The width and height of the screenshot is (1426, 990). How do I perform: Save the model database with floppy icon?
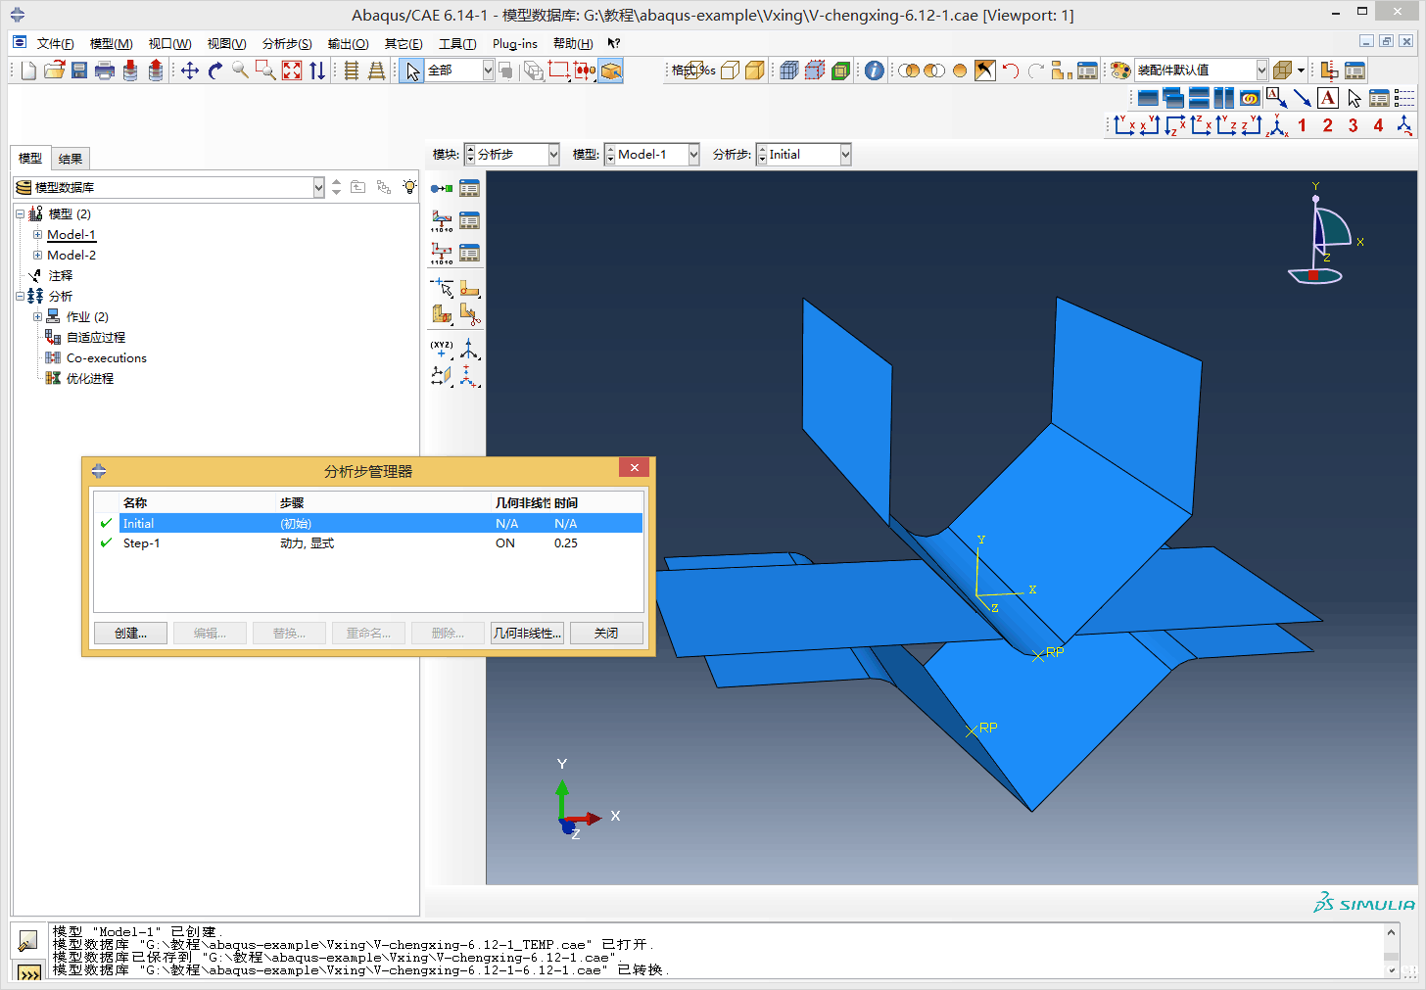pos(79,71)
